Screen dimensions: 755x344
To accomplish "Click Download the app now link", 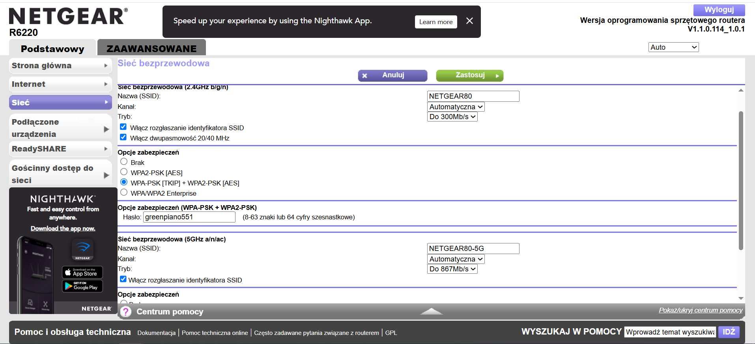I will (x=63, y=228).
